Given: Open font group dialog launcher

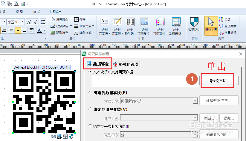Looking at the screenshot, I should coord(45,38).
